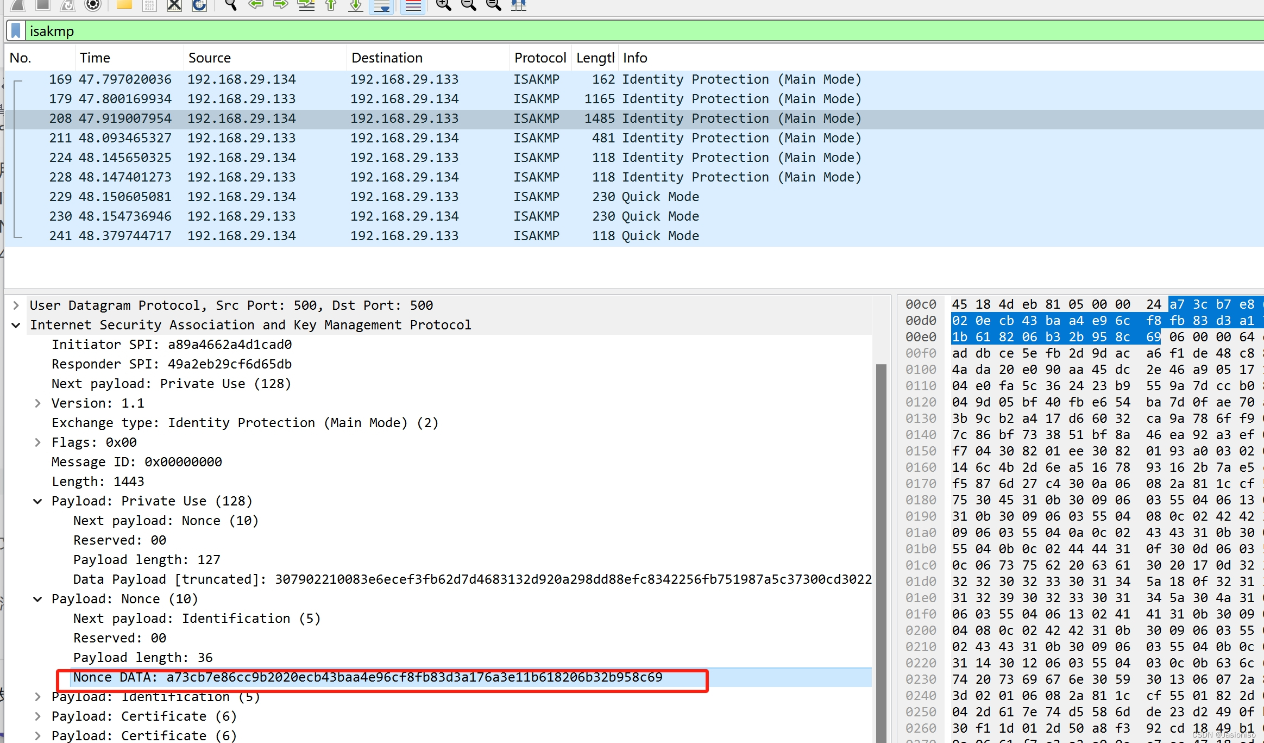The height and width of the screenshot is (743, 1264).
Task: Collapse the Payload: Nonce (10) node
Action: point(37,599)
